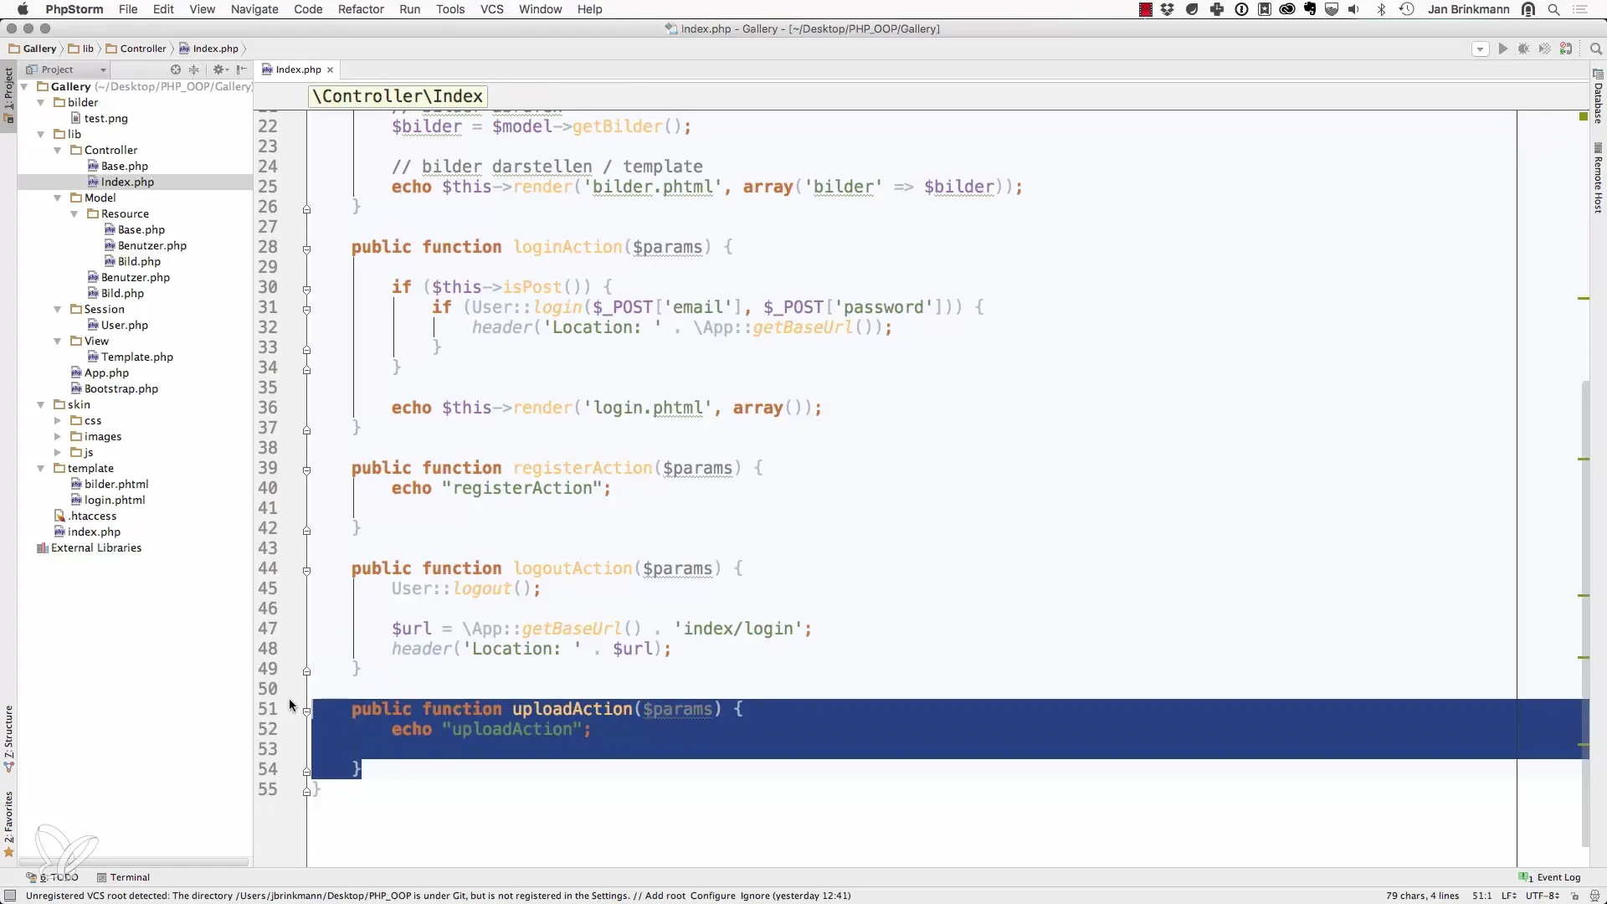1607x904 pixels.
Task: Expand the css folder arrow
Action: pyautogui.click(x=57, y=420)
